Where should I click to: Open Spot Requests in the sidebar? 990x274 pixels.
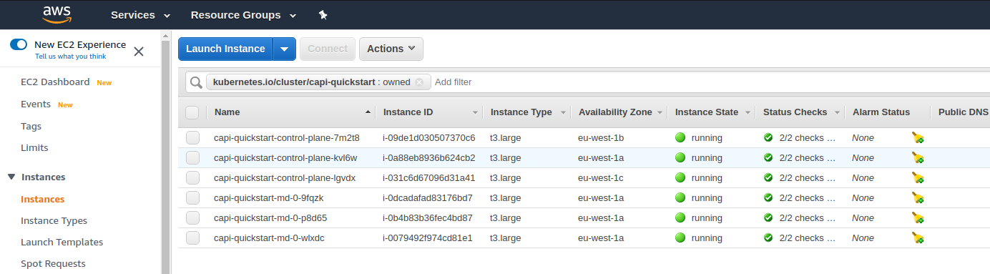(53, 264)
